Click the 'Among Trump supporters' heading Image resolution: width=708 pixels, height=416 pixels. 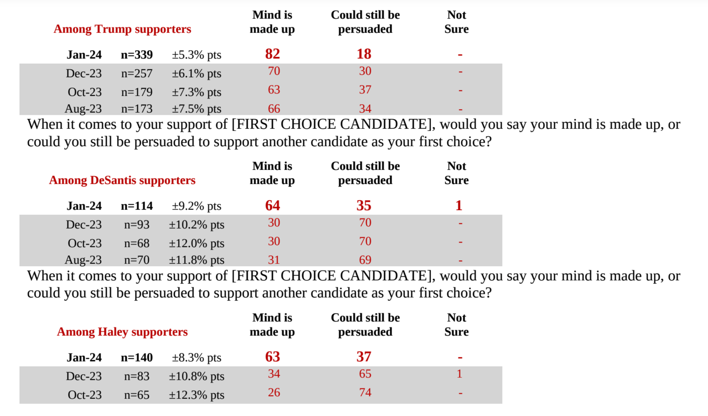coord(122,29)
